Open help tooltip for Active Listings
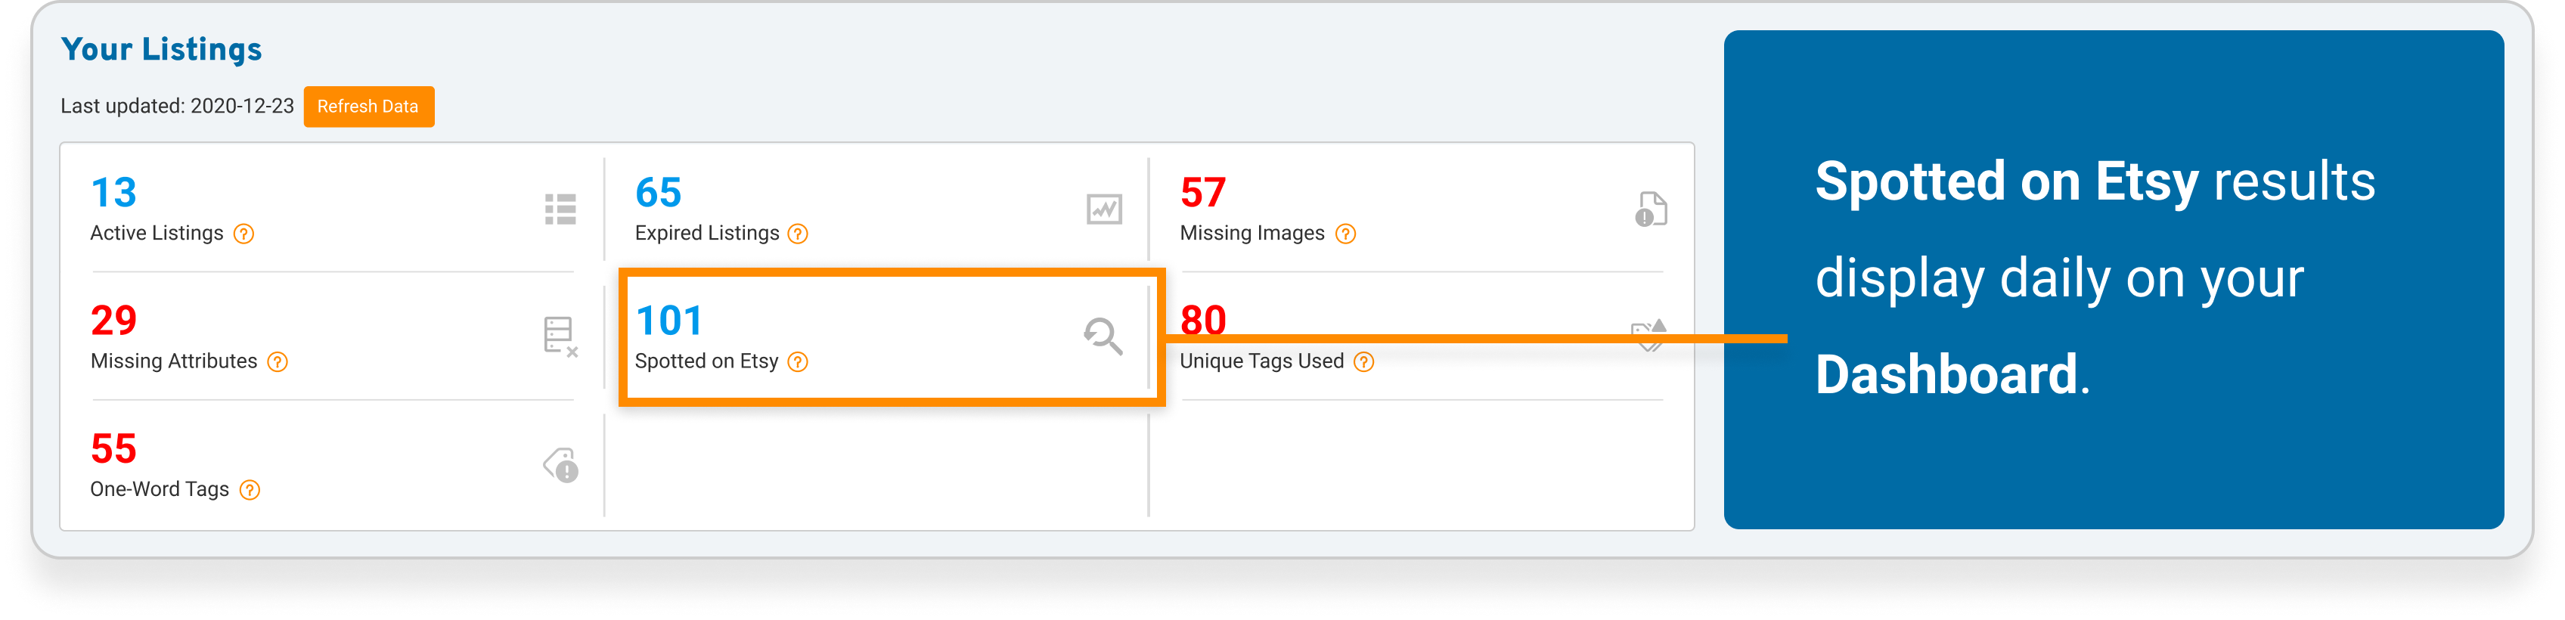The width and height of the screenshot is (2565, 620). (x=244, y=234)
